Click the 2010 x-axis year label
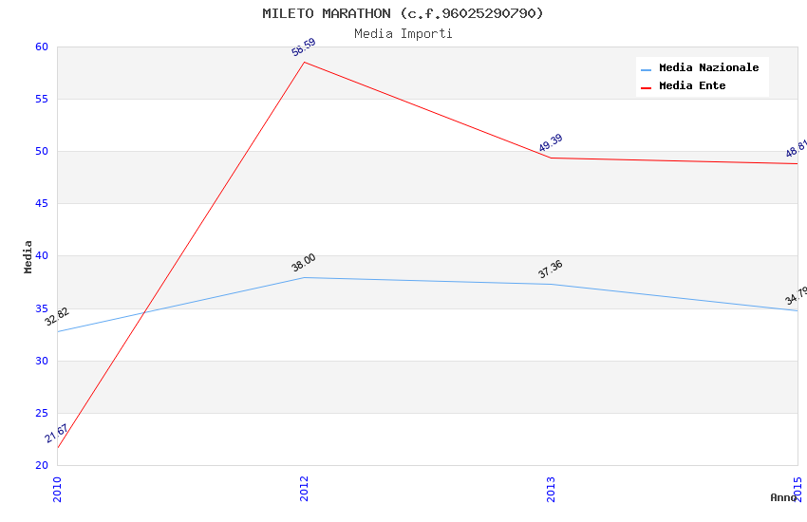Screen dimensions: 807x522 click(x=57, y=488)
